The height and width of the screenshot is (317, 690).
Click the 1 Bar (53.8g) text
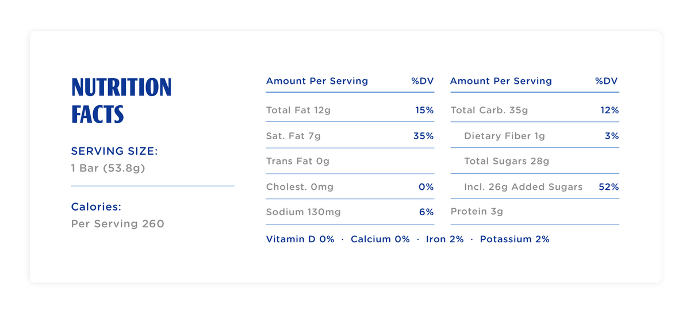[x=109, y=169]
